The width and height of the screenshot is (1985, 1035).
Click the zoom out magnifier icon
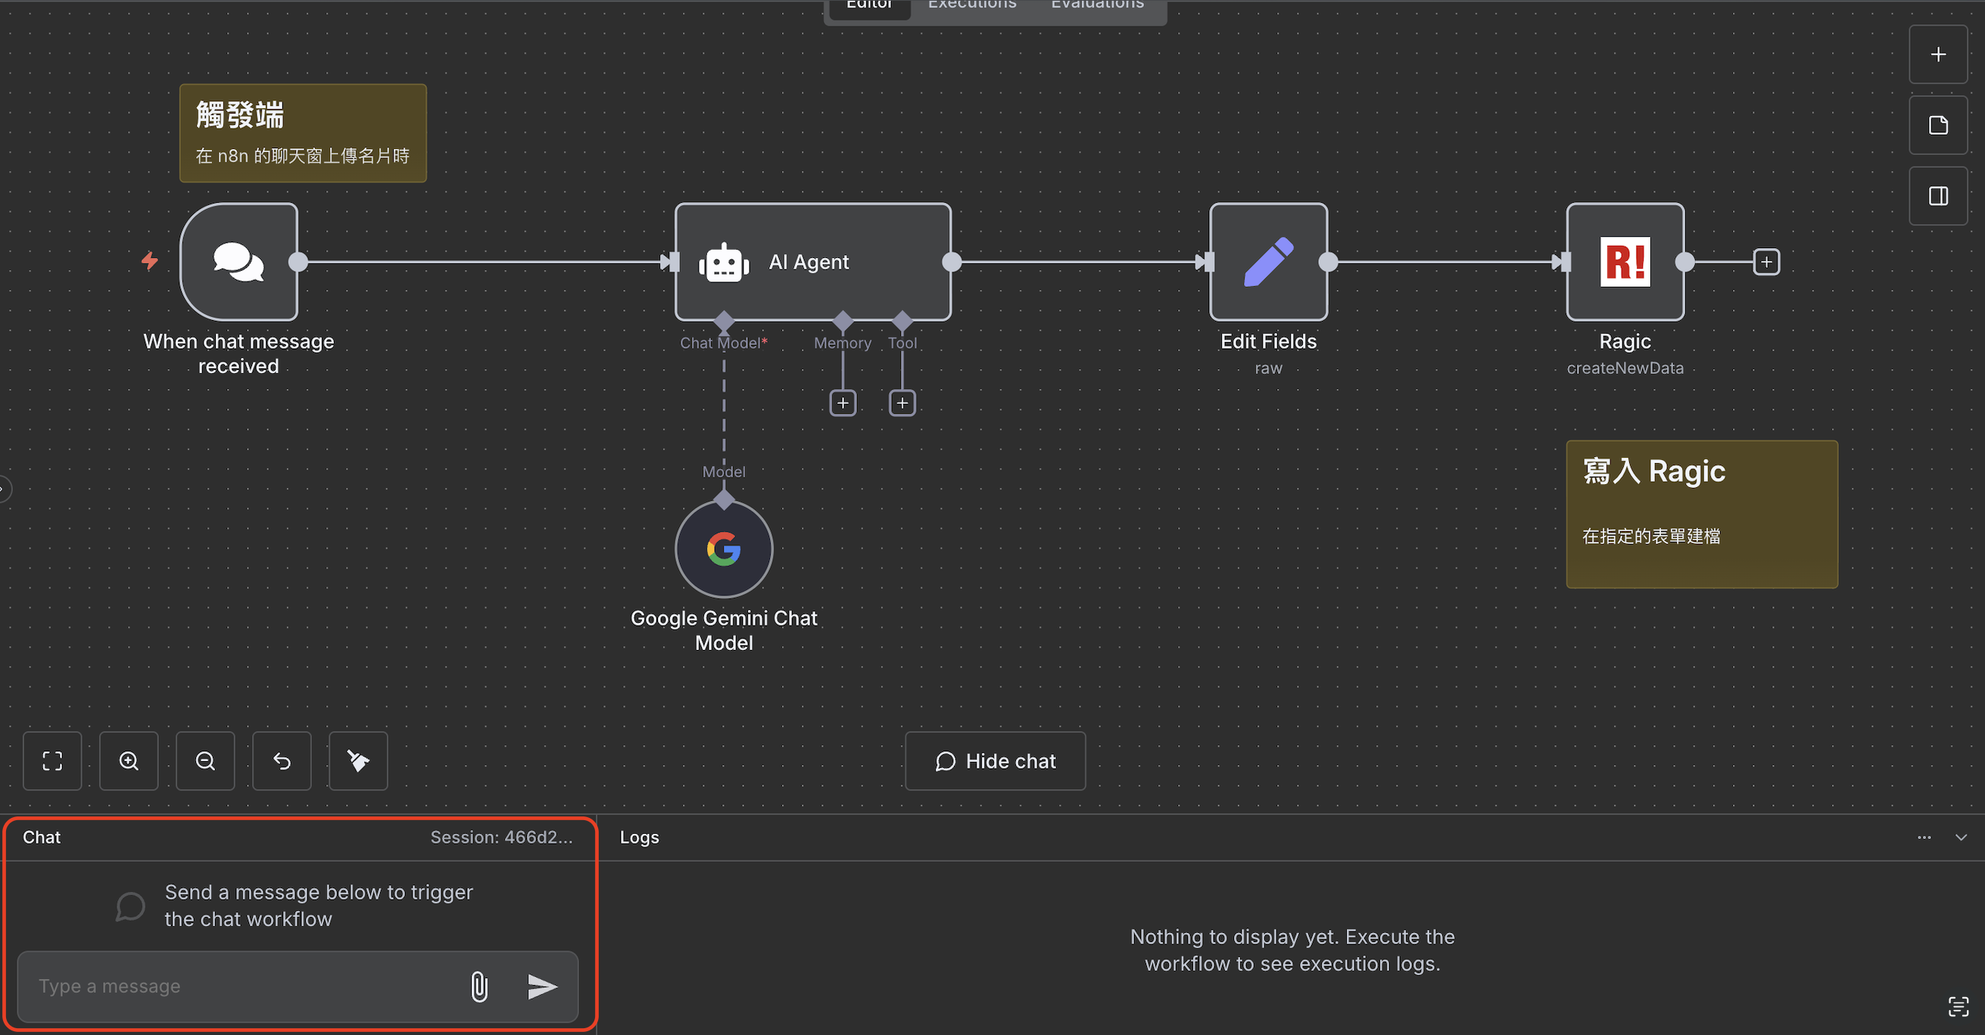205,761
